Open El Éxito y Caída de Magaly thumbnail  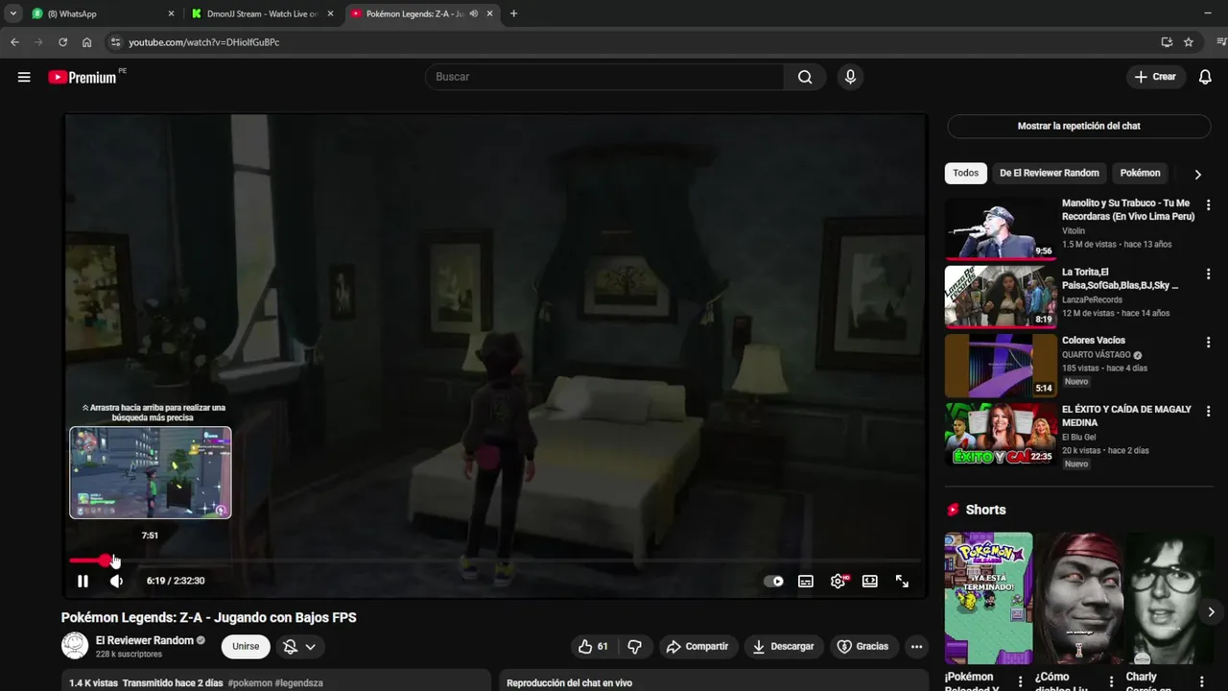pos(1001,434)
